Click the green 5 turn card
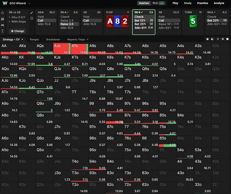 point(193,21)
